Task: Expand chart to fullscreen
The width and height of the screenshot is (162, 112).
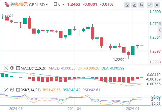Action: click(150, 5)
